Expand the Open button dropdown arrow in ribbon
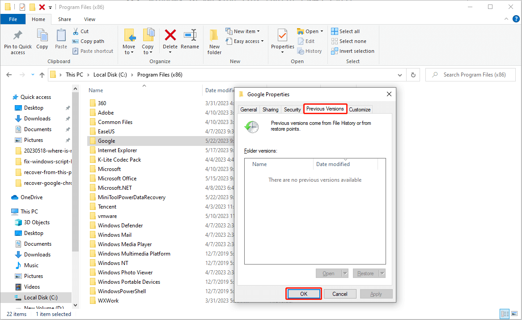The height and width of the screenshot is (320, 522). tap(322, 31)
